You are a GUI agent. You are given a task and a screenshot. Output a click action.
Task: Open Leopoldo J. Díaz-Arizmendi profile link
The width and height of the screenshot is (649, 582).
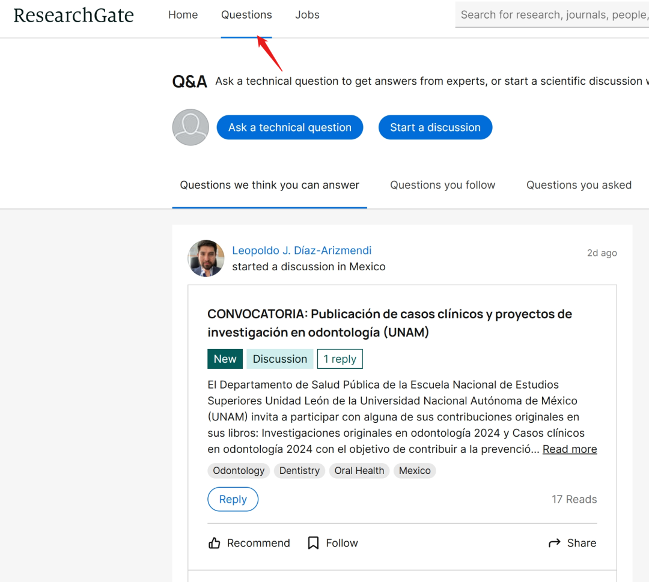[x=302, y=250]
